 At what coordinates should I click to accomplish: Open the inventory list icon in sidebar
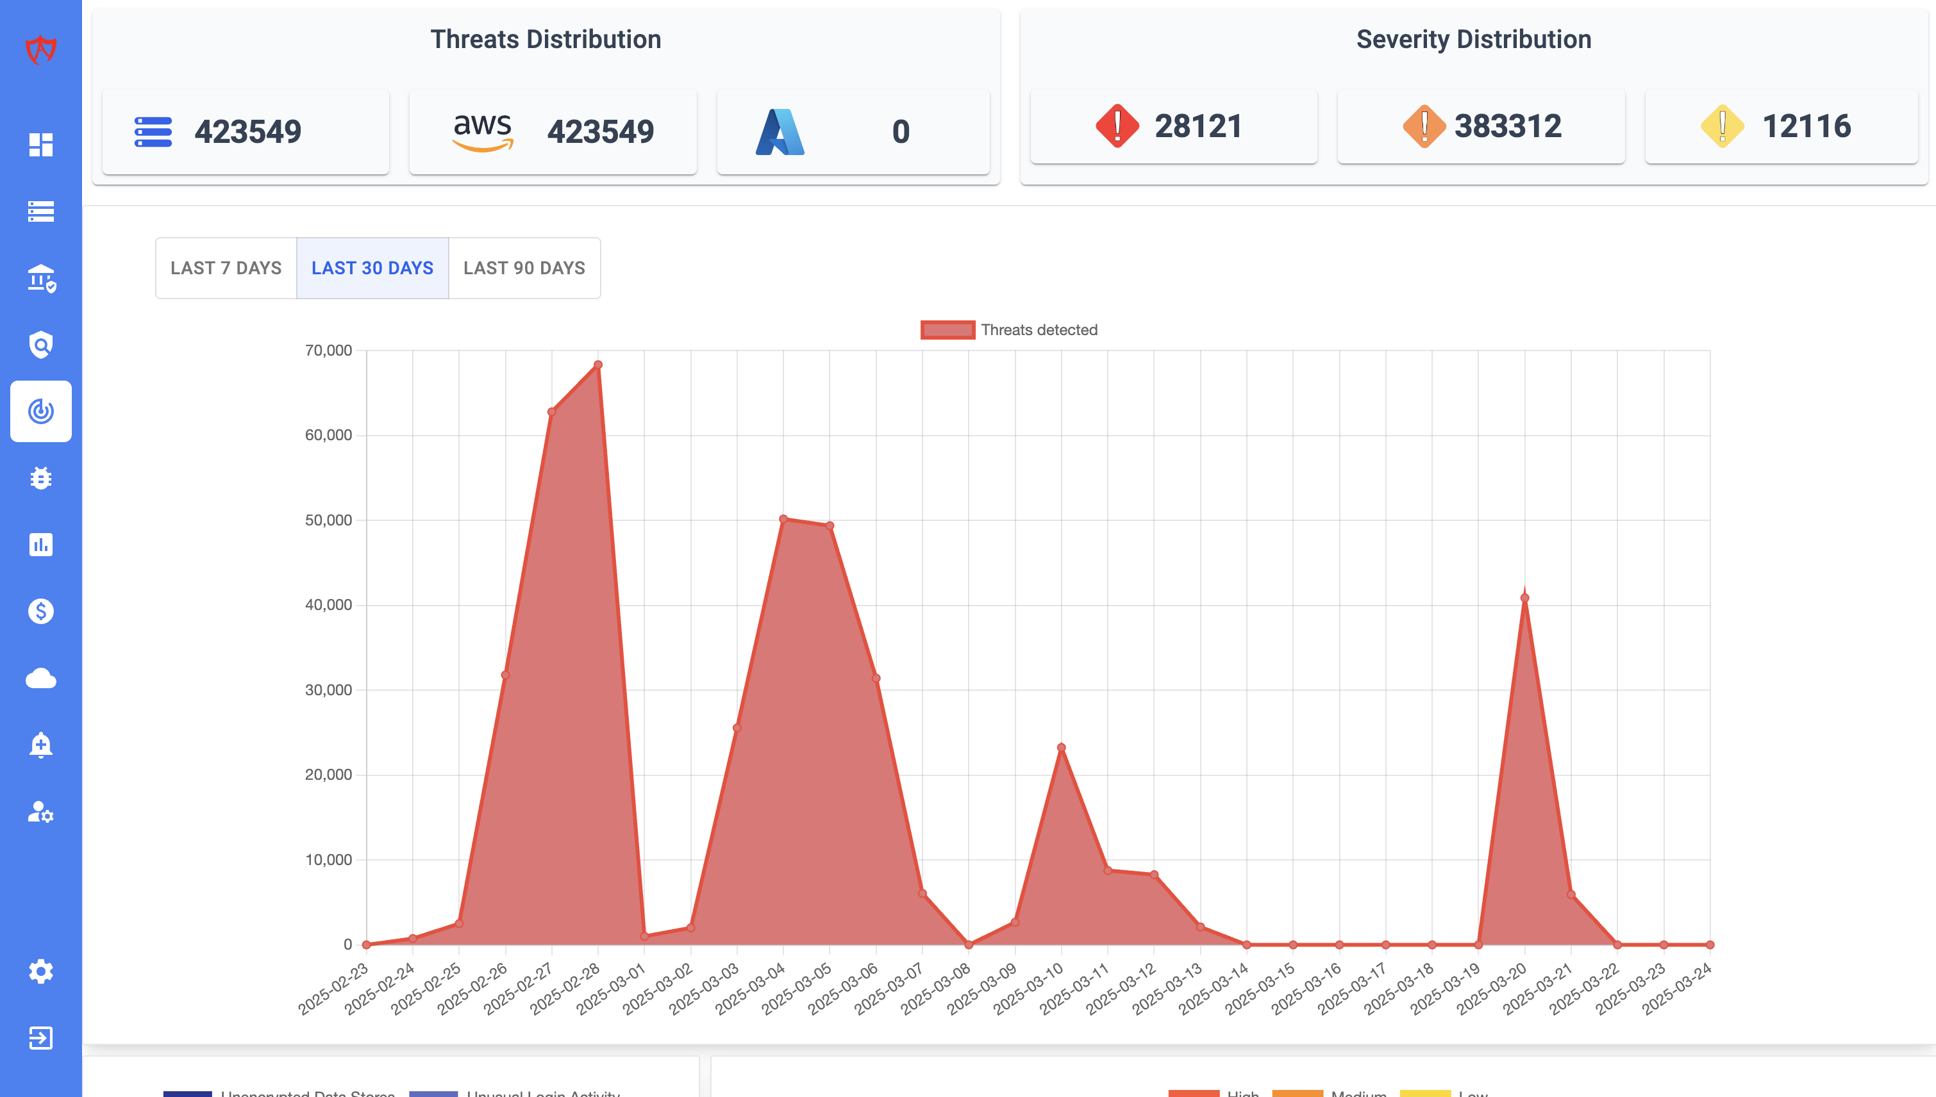coord(40,211)
